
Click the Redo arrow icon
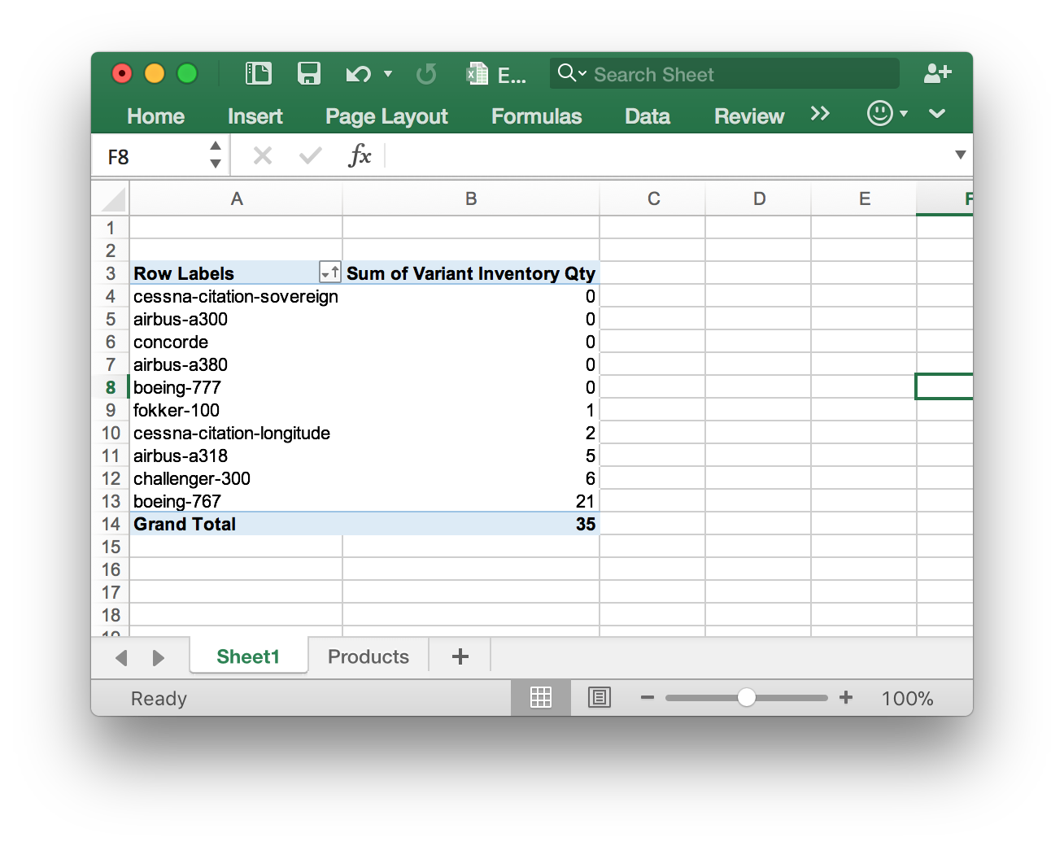425,75
